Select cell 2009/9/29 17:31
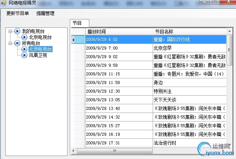 [x=119, y=143]
